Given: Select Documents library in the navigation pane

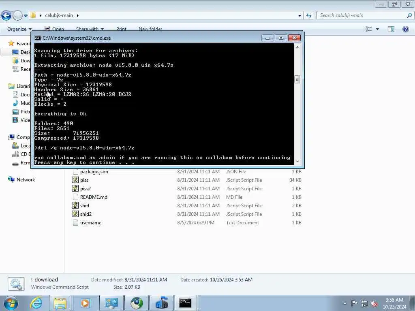Looking at the screenshot, I should tap(21, 95).
